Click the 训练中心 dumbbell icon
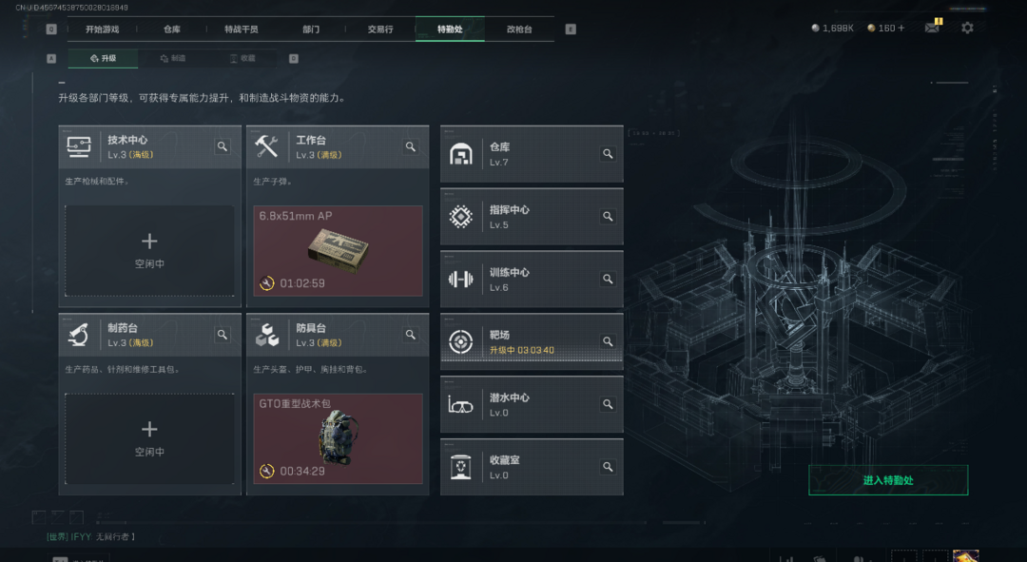Image resolution: width=1027 pixels, height=562 pixels. pos(460,279)
